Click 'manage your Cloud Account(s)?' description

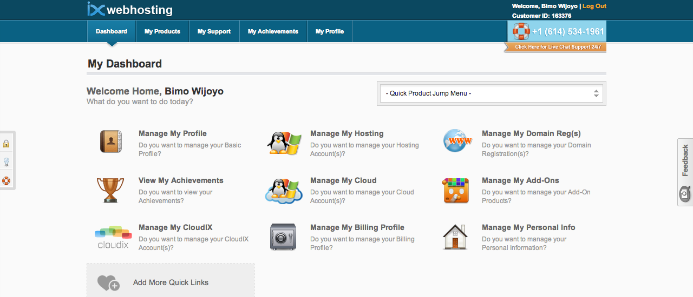click(362, 197)
